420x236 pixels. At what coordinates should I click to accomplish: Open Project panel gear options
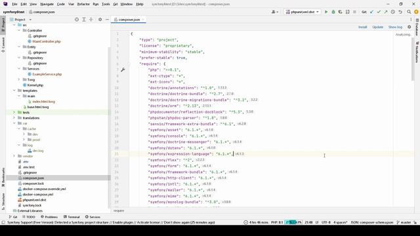pos(100,20)
